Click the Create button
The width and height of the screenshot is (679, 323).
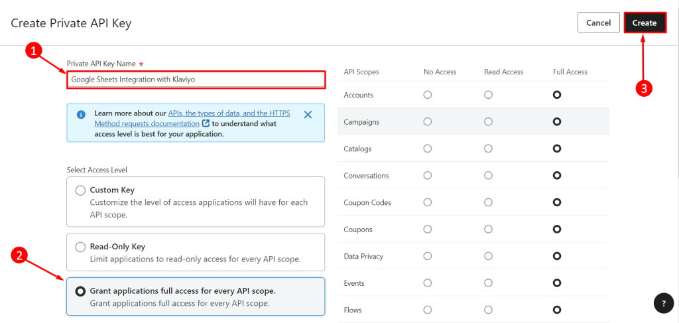[645, 23]
